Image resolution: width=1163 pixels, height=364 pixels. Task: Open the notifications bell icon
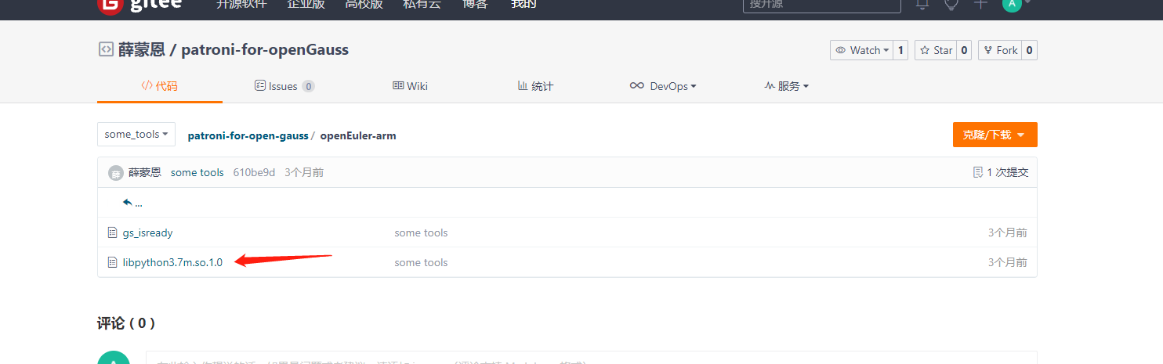922,4
